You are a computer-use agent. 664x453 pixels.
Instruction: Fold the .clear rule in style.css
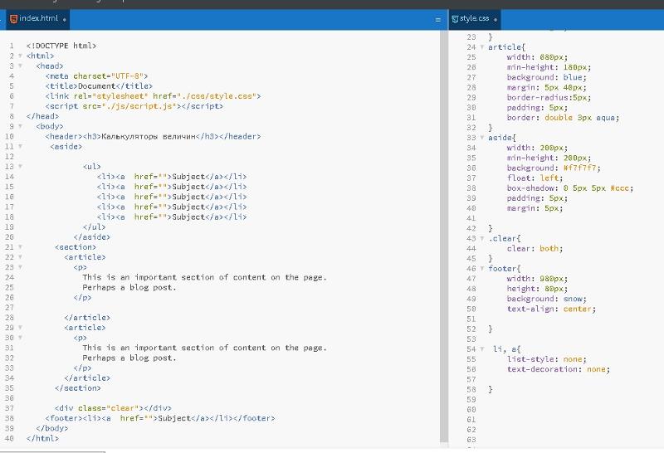pyautogui.click(x=482, y=238)
